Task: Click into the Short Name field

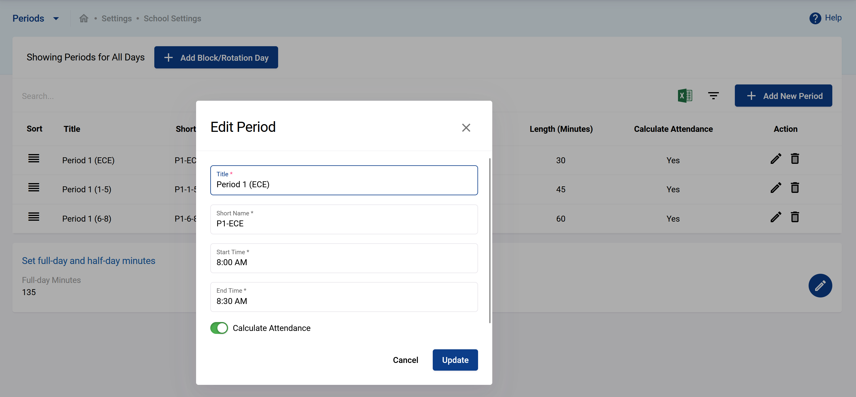Action: pos(344,220)
